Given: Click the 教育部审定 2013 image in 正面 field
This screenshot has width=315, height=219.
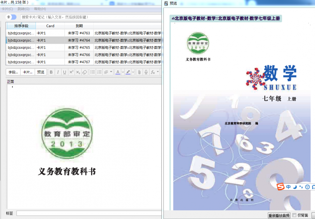Looking at the screenshot, I should tap(67, 133).
